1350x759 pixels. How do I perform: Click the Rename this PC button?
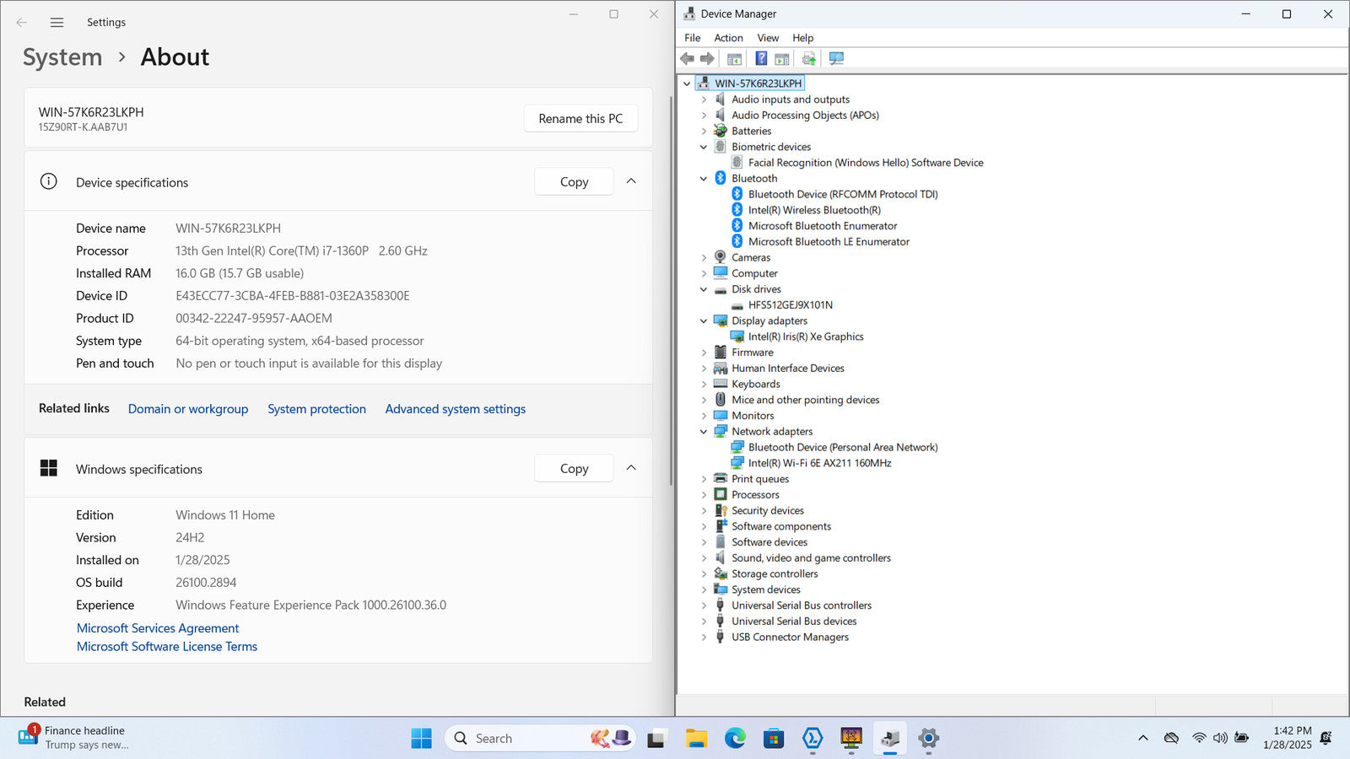click(x=580, y=118)
